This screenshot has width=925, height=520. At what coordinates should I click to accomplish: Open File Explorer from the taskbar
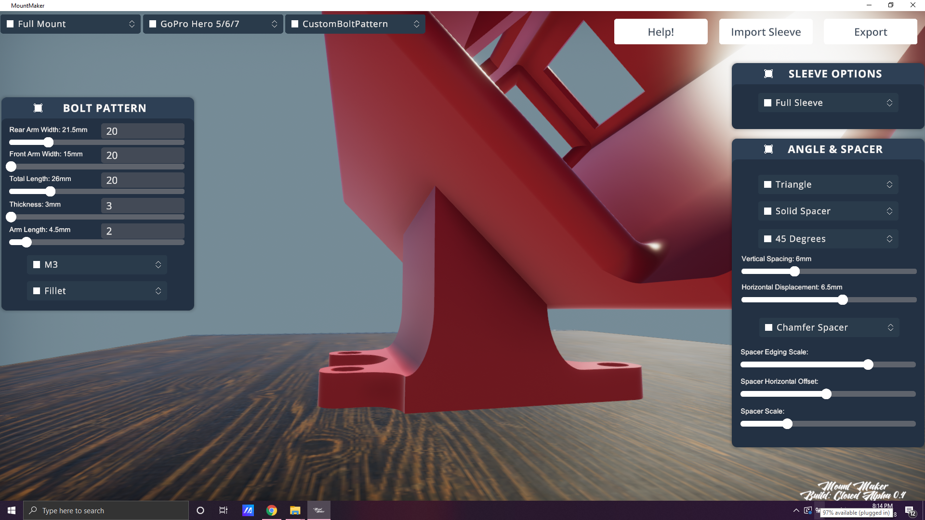(x=295, y=510)
